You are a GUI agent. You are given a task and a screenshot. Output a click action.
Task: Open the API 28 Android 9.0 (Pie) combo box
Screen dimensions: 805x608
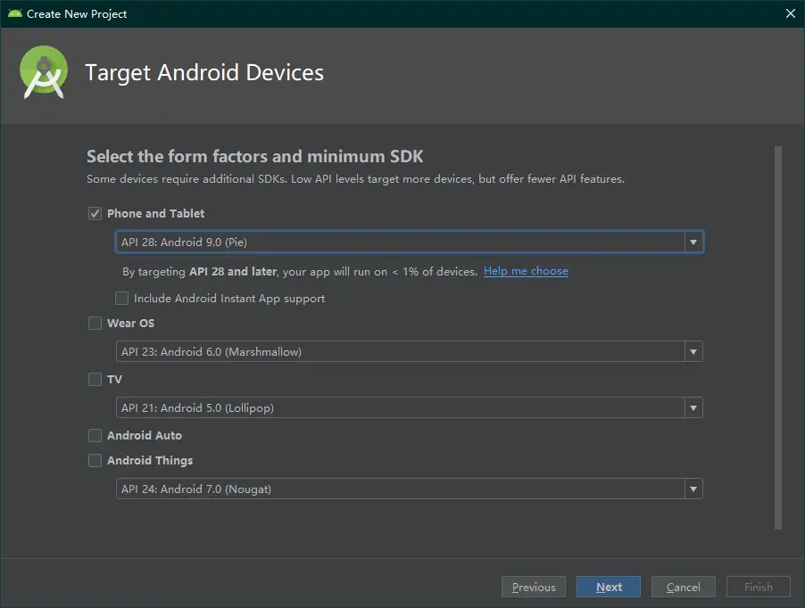tap(409, 242)
